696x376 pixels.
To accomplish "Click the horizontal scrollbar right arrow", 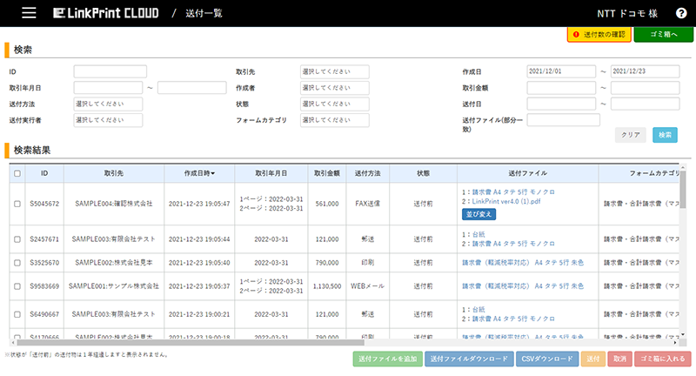I will (675, 343).
